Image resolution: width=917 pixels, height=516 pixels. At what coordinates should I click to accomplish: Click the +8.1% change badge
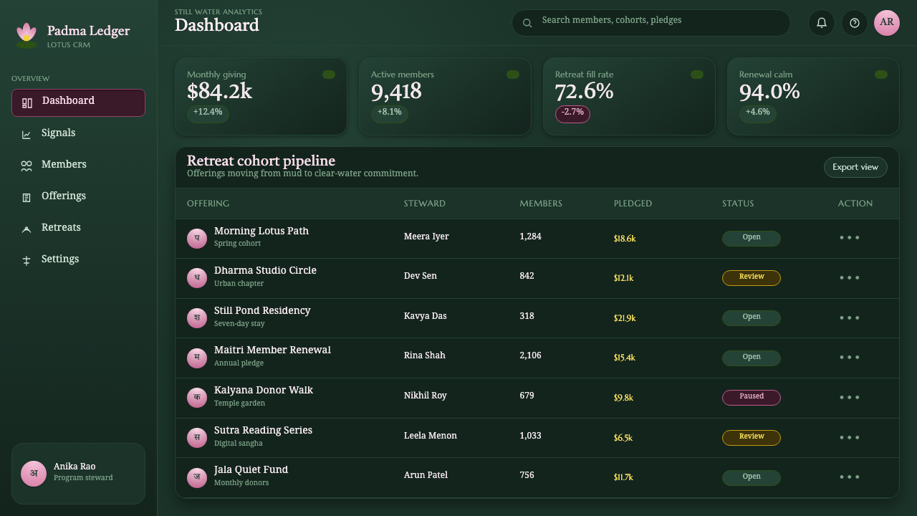pyautogui.click(x=390, y=114)
